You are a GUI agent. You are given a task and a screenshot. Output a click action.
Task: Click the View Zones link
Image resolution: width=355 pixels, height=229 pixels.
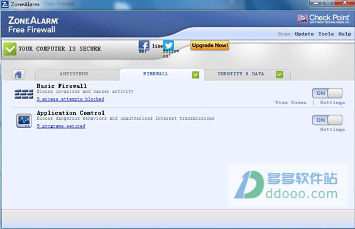click(x=291, y=103)
